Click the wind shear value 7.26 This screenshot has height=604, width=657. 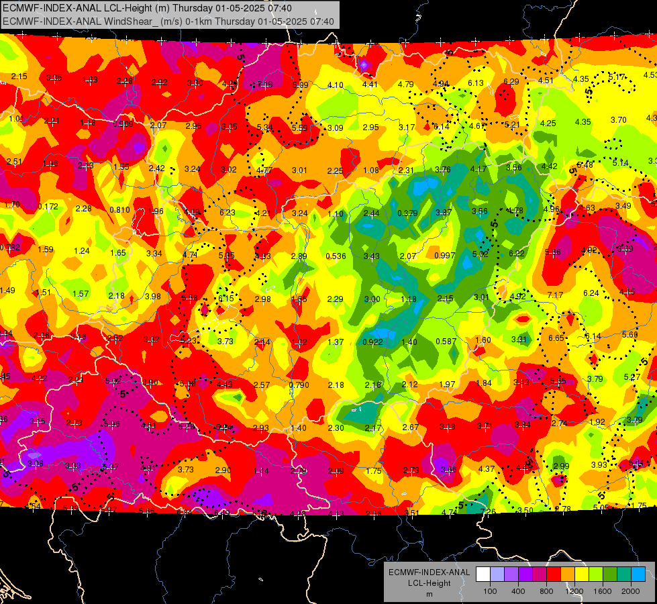coord(489,511)
